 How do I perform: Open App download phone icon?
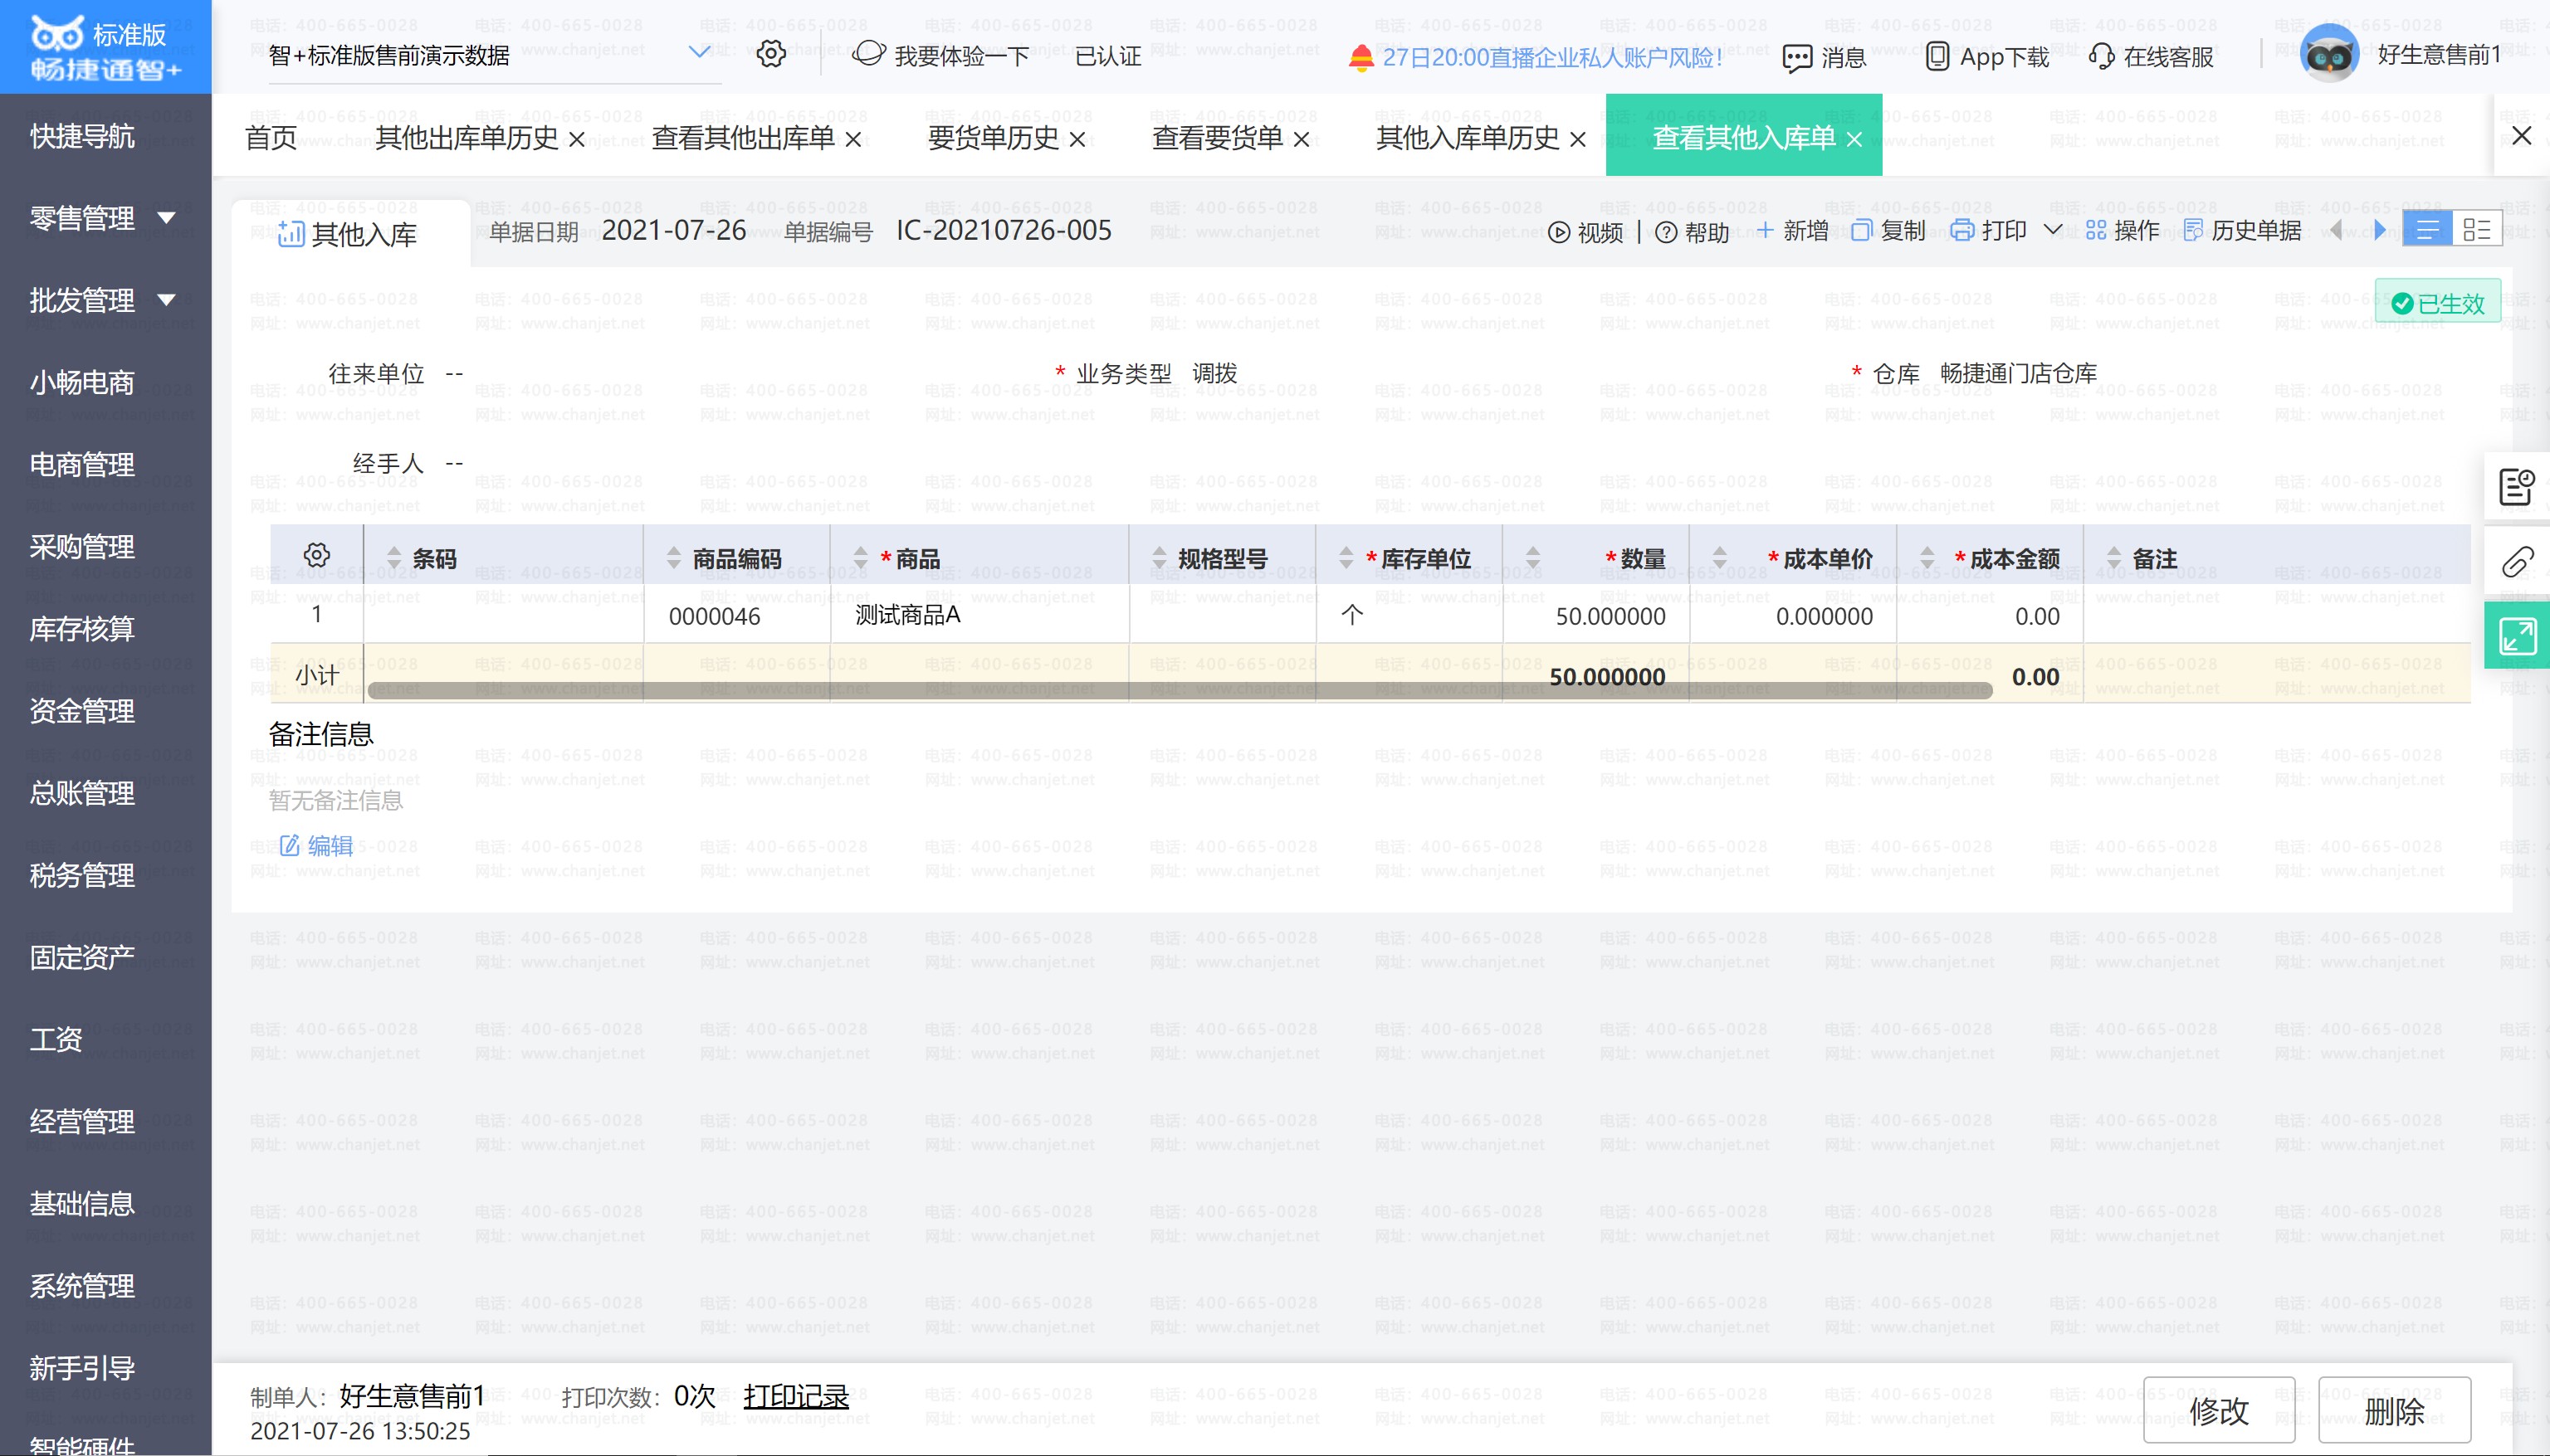point(1937,57)
